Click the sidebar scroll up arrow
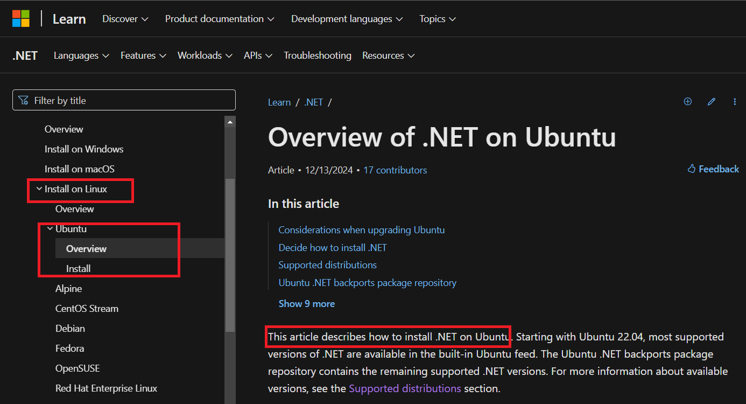This screenshot has width=746, height=404. [x=230, y=122]
